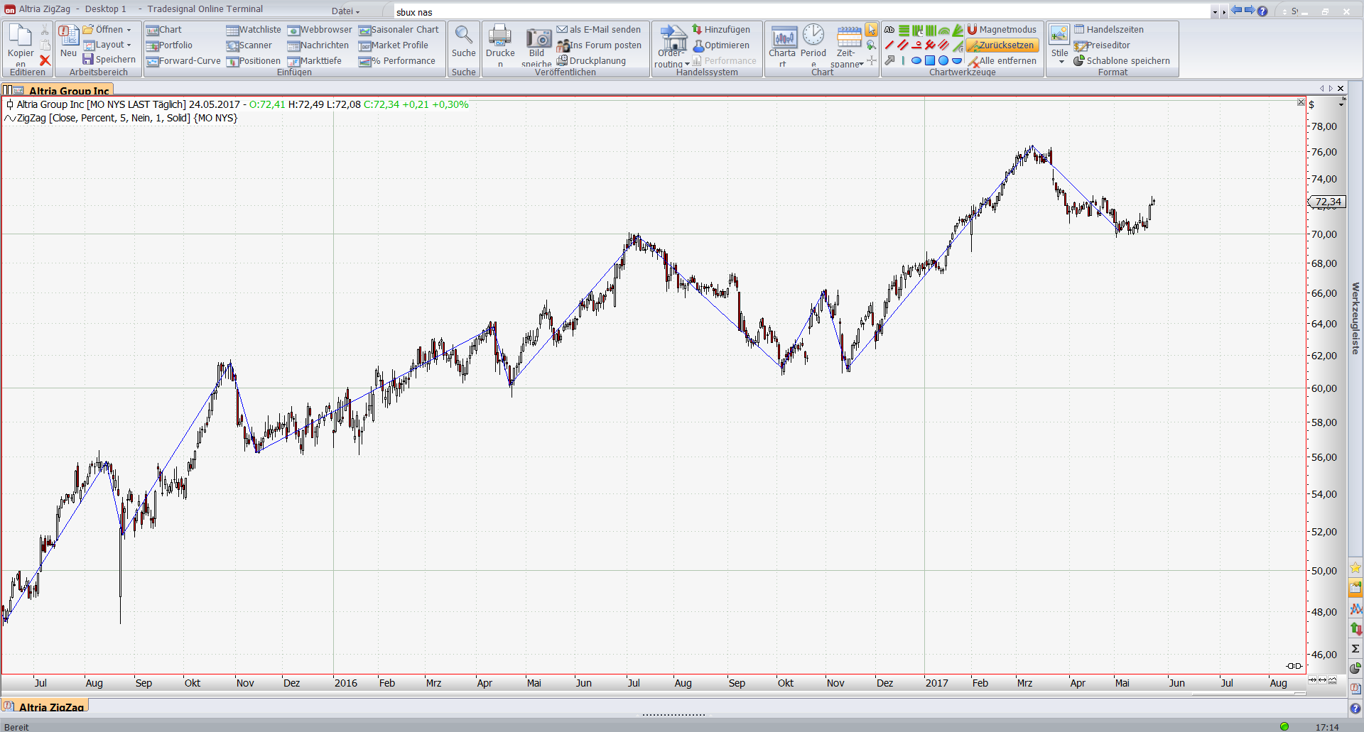Click Zurücksetzen button

coord(1002,45)
